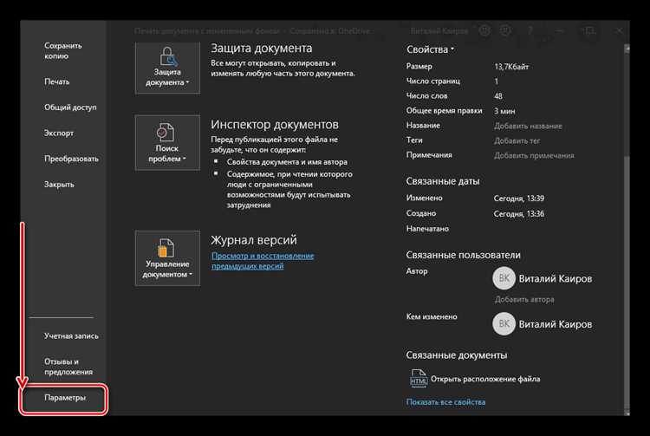Screen dimensions: 650x436
Task: Click the Создано date Сегодня, 13:36
Action: [x=519, y=214]
